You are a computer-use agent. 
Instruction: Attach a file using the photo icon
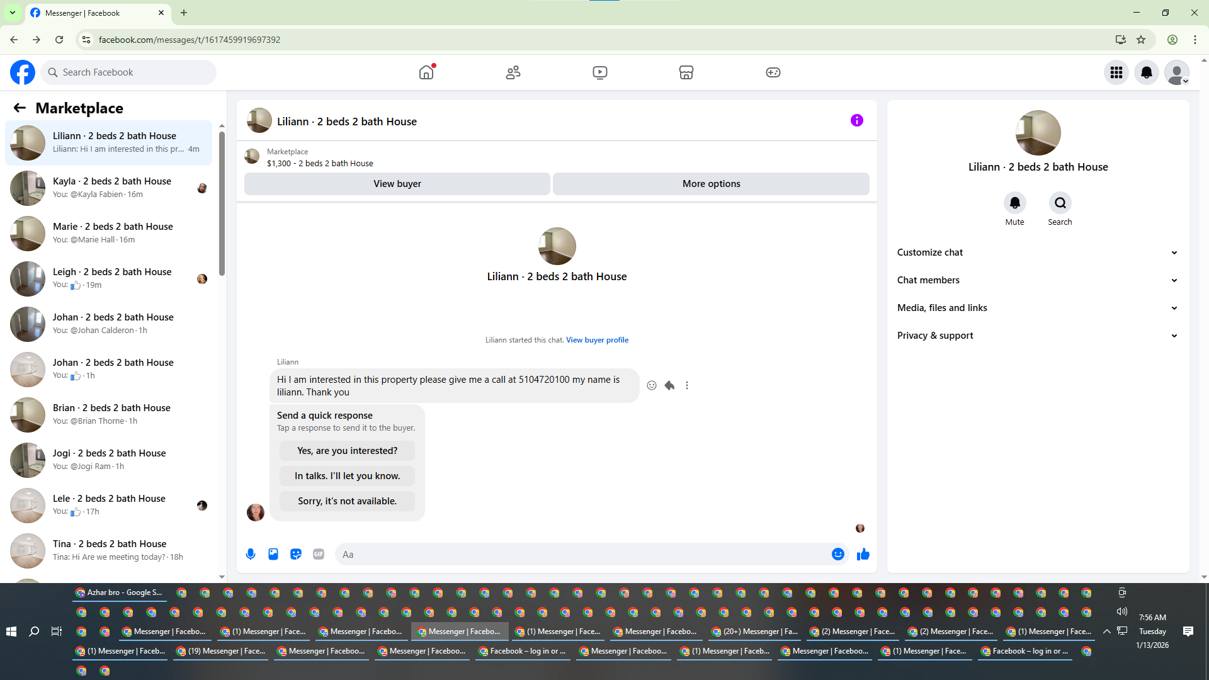pyautogui.click(x=273, y=554)
